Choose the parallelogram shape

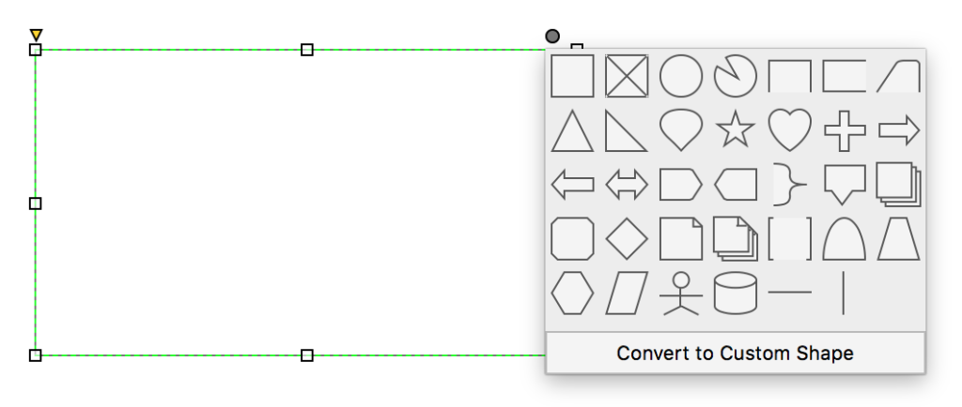click(627, 294)
